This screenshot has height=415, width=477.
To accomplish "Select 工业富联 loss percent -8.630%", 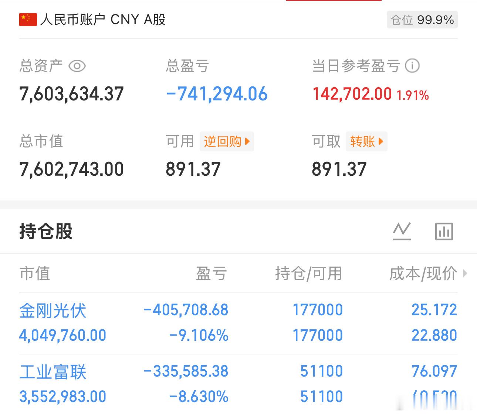I will click(199, 397).
